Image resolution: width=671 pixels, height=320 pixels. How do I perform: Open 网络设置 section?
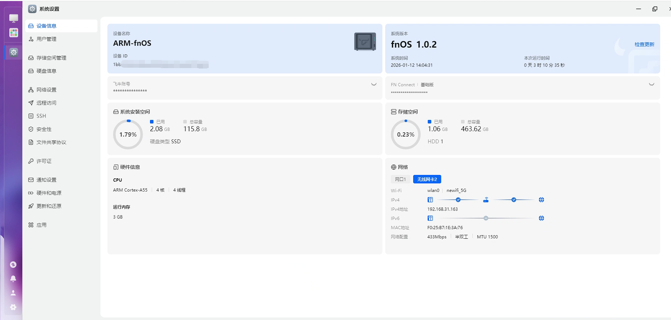(x=61, y=90)
